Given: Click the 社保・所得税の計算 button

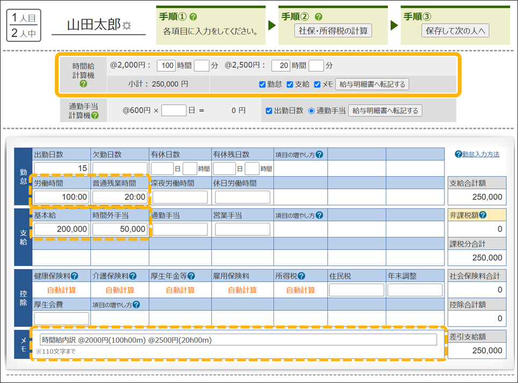Looking at the screenshot, I should [x=333, y=31].
